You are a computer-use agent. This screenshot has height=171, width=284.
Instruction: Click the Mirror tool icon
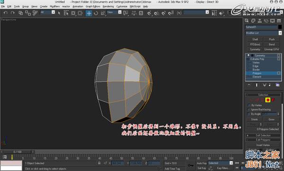point(214,13)
